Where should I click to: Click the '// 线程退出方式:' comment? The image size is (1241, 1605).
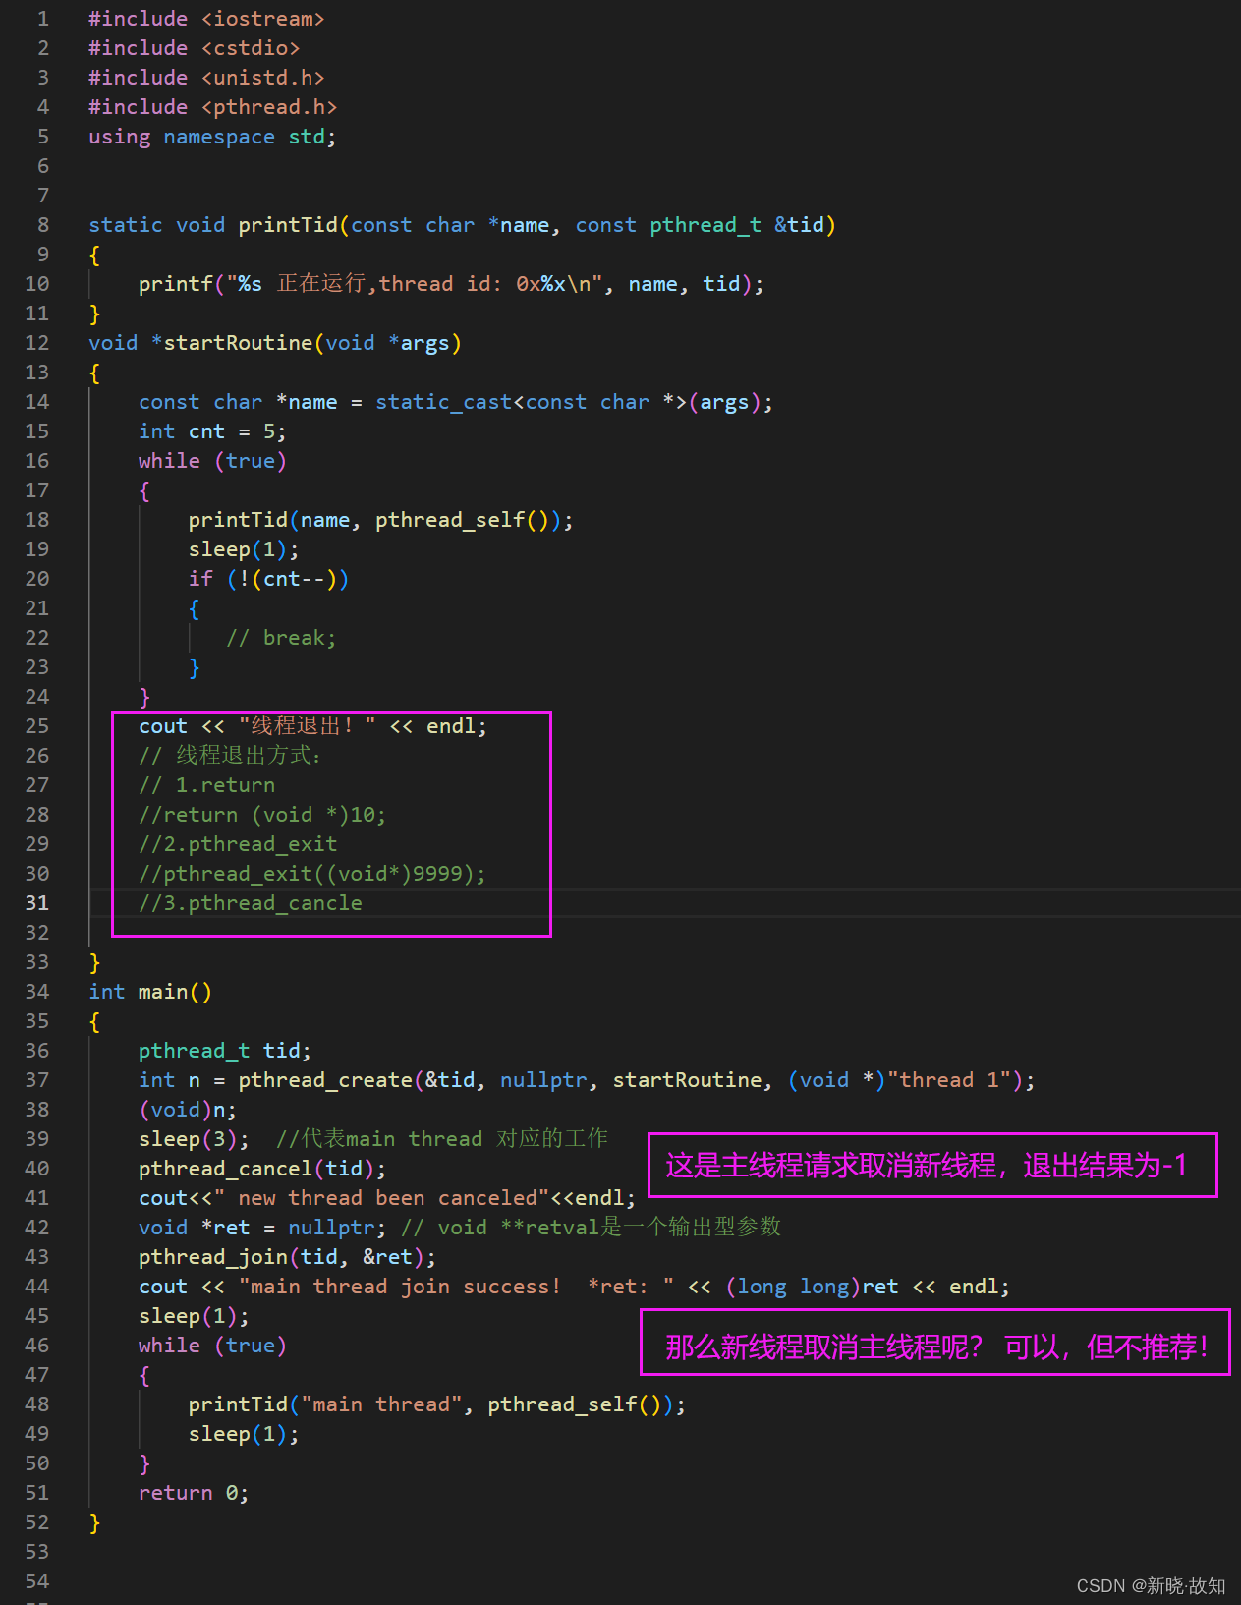230,756
